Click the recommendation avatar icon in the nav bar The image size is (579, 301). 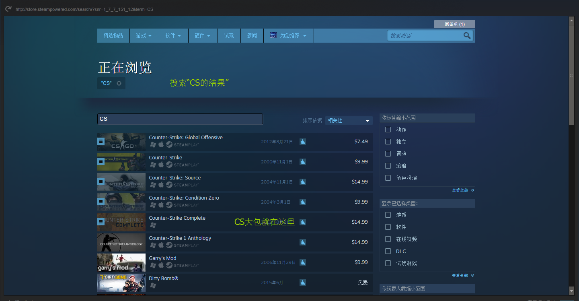[x=273, y=35]
